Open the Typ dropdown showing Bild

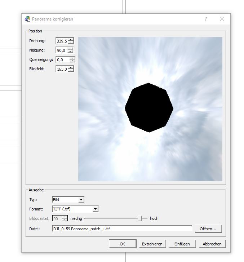point(81,200)
